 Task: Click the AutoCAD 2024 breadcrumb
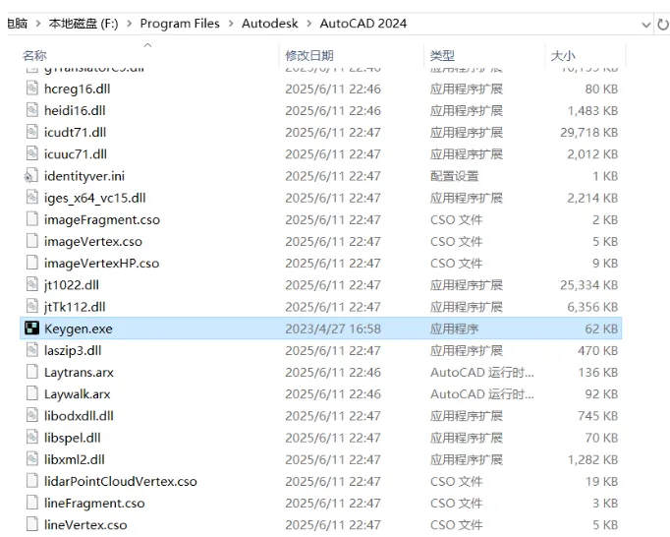pos(363,24)
